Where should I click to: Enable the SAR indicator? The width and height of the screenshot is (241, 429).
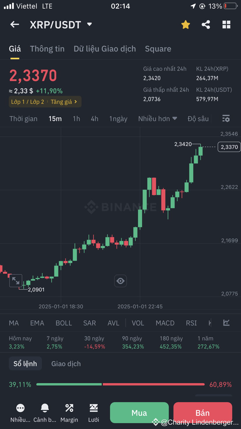tap(90, 323)
